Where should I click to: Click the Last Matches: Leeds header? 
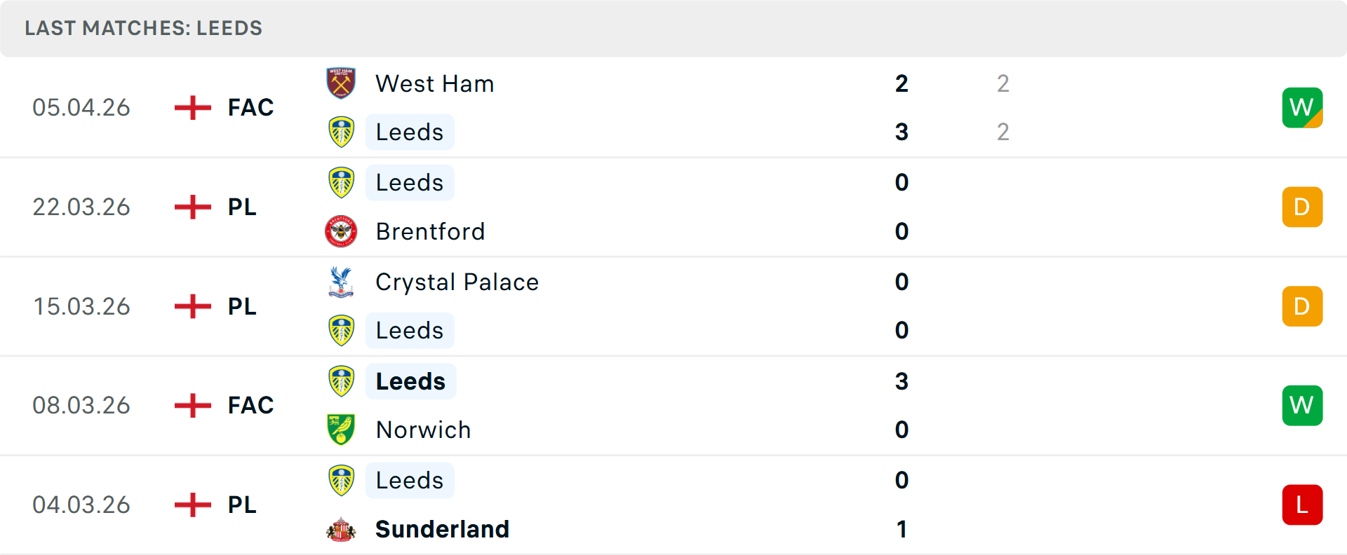point(143,28)
